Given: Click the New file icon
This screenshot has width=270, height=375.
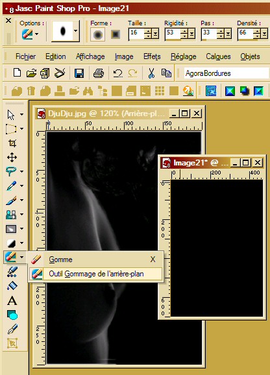Looking at the screenshot, I should 17,73.
